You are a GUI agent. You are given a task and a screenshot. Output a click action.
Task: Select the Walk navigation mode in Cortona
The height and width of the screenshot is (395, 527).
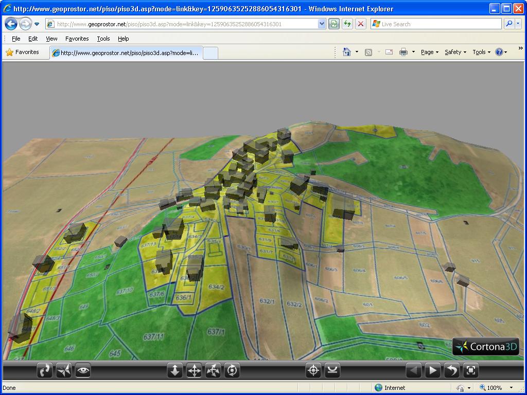point(45,370)
